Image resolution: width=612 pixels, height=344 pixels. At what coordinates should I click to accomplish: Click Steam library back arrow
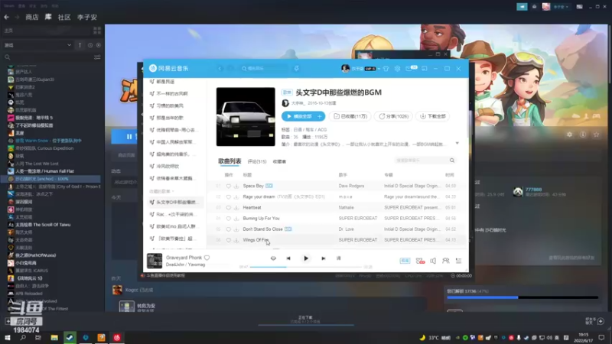pyautogui.click(x=7, y=17)
